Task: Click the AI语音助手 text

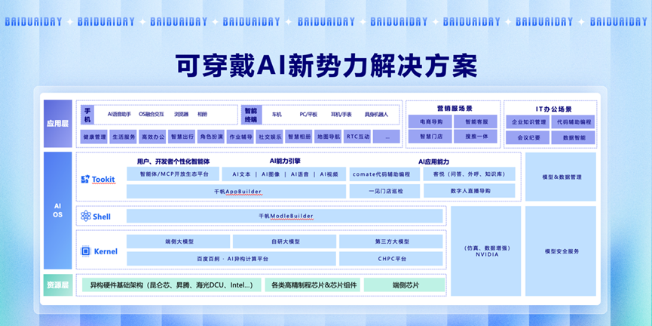Action: [x=119, y=114]
